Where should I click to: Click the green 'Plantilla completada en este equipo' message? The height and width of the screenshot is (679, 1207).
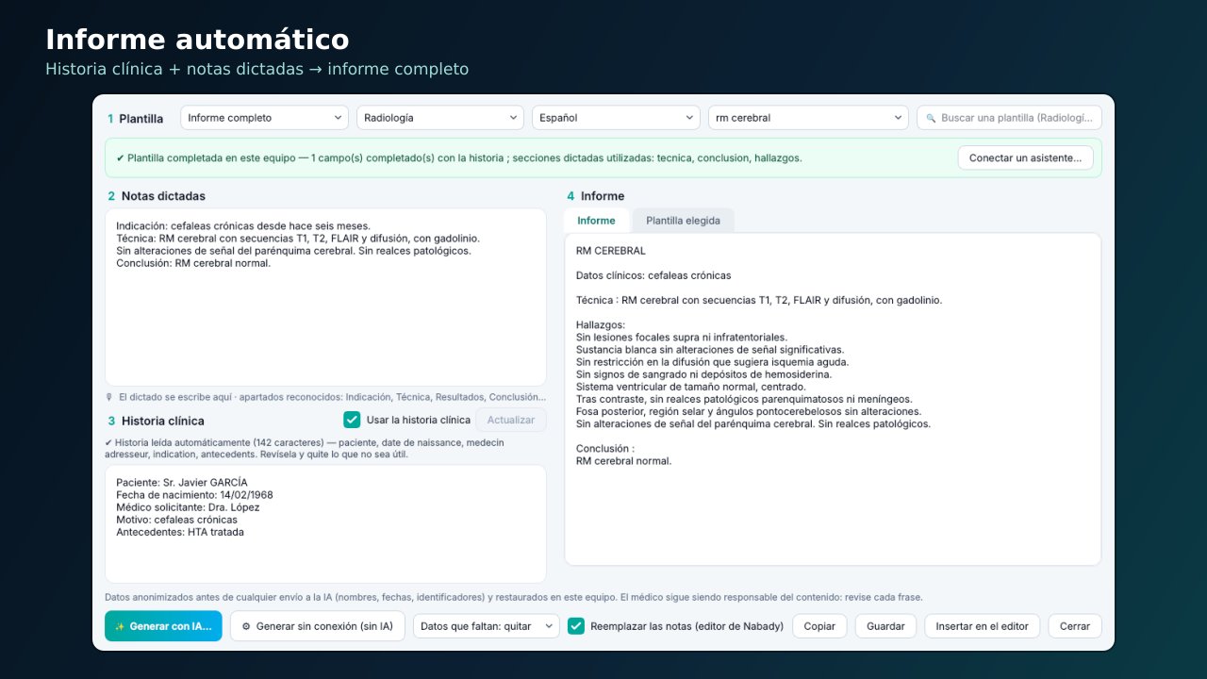tap(459, 157)
